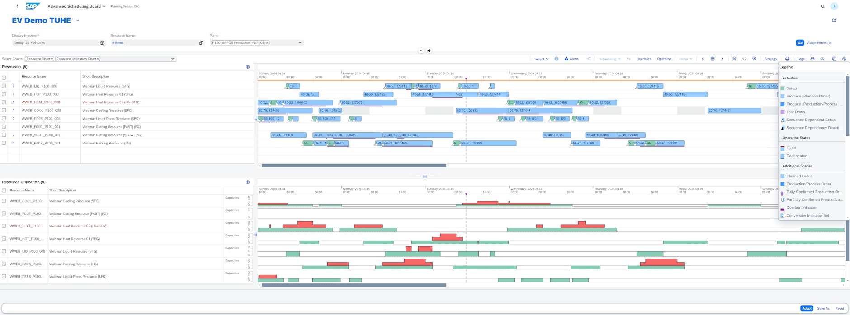Click the pin header icon
The width and height of the screenshot is (850, 315).
tap(429, 51)
